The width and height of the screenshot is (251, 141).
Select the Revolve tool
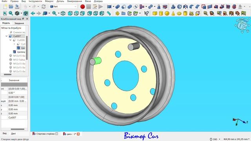[x=179, y=7]
